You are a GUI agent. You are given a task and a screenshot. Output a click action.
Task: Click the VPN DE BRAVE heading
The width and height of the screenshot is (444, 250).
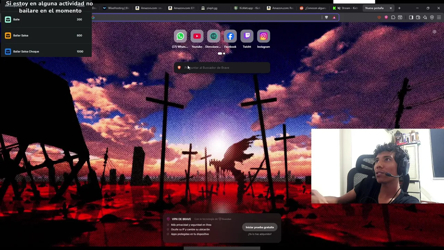[181, 219]
